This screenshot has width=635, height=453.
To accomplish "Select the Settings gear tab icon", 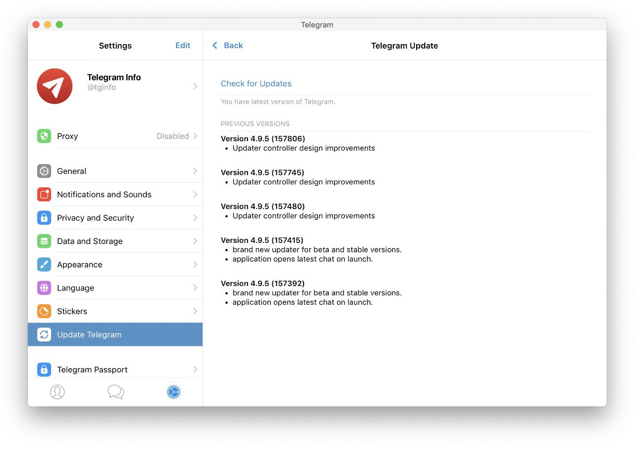I will tap(174, 392).
